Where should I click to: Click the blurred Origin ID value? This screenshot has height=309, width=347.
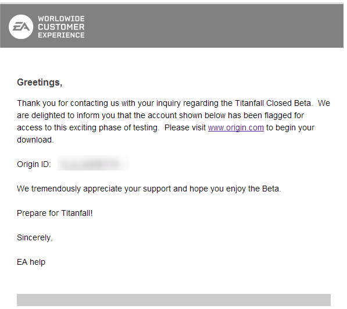pos(93,164)
